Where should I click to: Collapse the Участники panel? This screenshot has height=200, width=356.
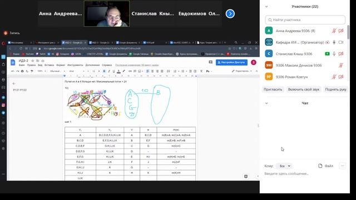(266, 7)
